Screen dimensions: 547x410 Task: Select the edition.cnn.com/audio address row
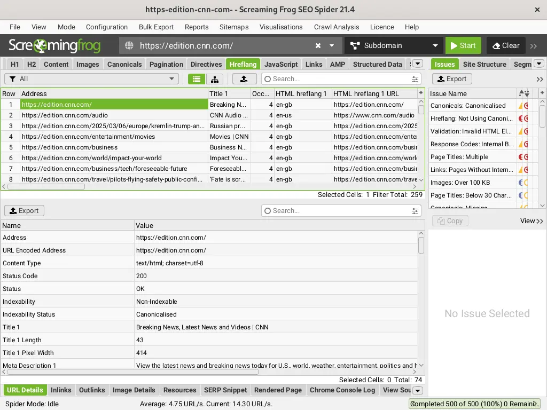point(65,115)
